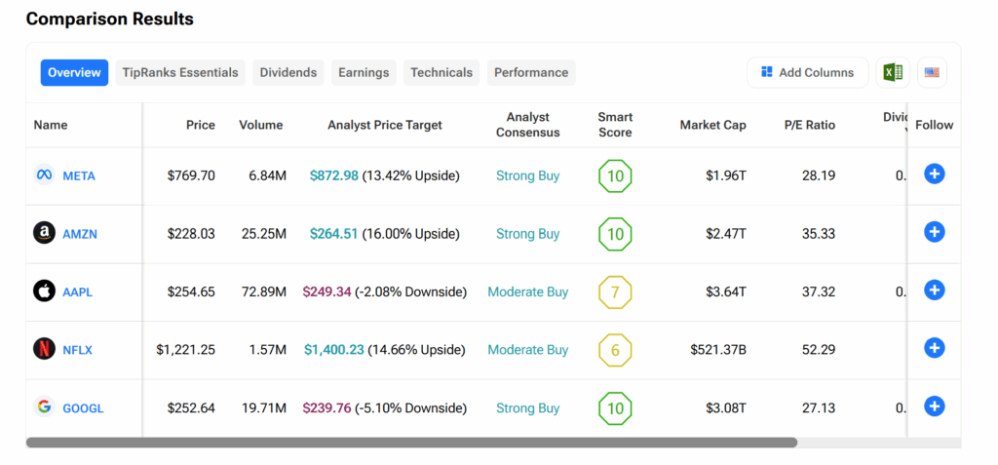Screen dimensions: 998x465
Task: Sort by the Smart Score header
Action: 615,125
